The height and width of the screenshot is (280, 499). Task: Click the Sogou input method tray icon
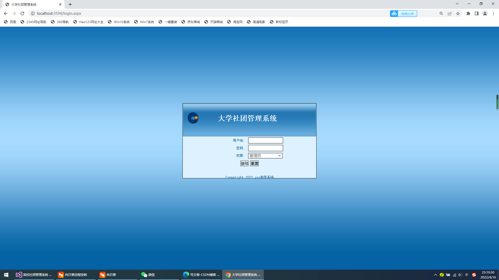[x=474, y=275]
